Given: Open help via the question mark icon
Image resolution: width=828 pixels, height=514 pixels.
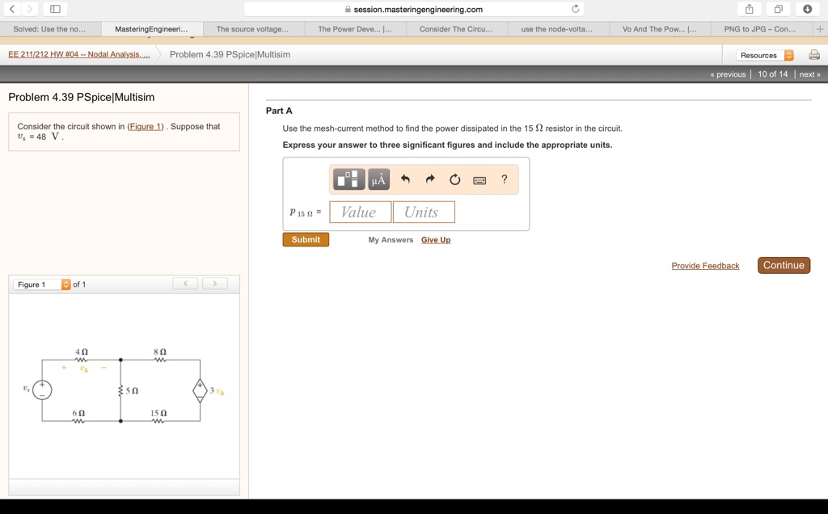Looking at the screenshot, I should (504, 179).
